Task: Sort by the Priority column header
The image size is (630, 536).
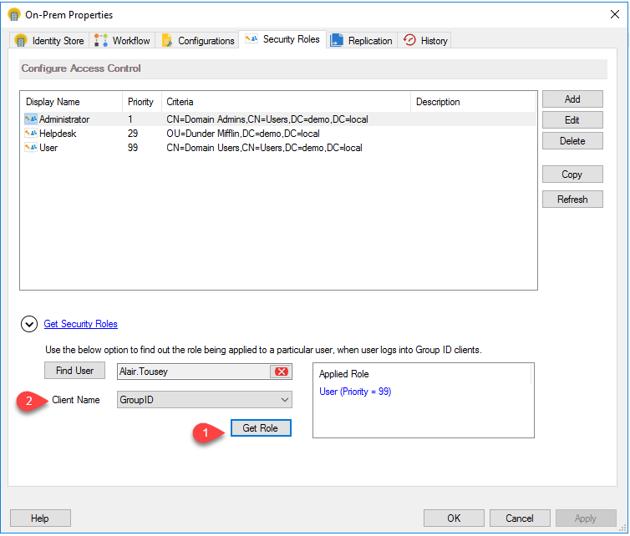Action: click(x=141, y=102)
